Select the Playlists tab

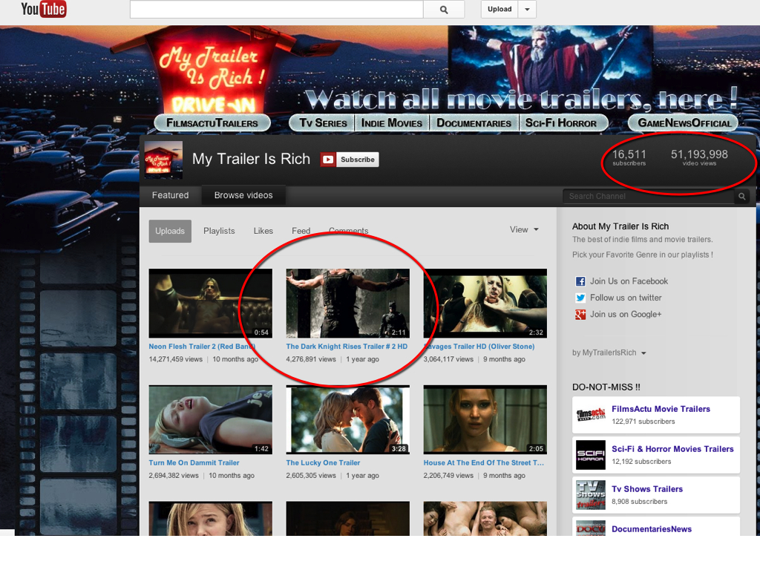[219, 232]
